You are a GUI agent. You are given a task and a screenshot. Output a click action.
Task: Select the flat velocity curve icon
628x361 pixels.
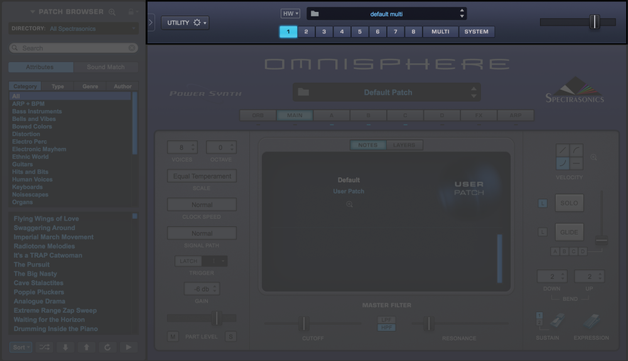pyautogui.click(x=576, y=163)
